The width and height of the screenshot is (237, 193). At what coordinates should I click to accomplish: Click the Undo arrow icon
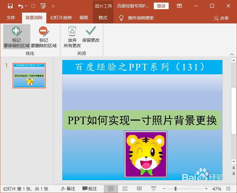coord(21,6)
